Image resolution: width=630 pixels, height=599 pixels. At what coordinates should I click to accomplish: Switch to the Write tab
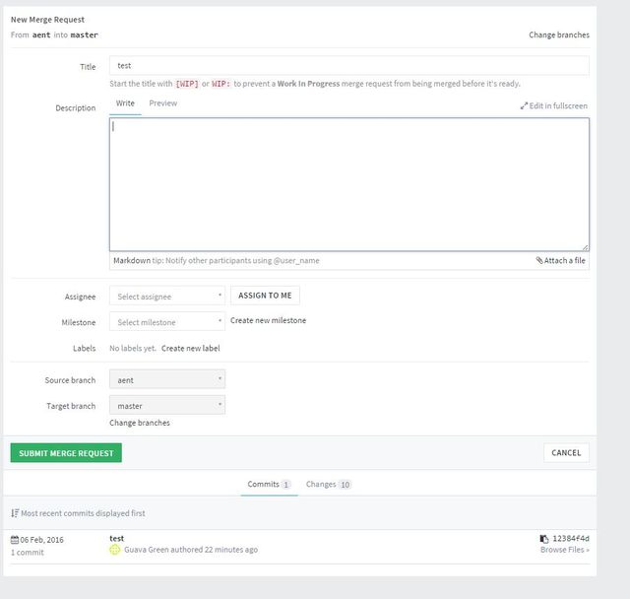coord(125,103)
